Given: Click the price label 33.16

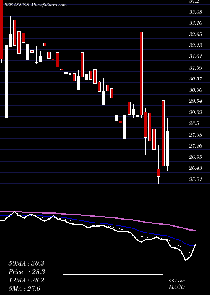Looking at the screenshot, I should (x=195, y=23).
